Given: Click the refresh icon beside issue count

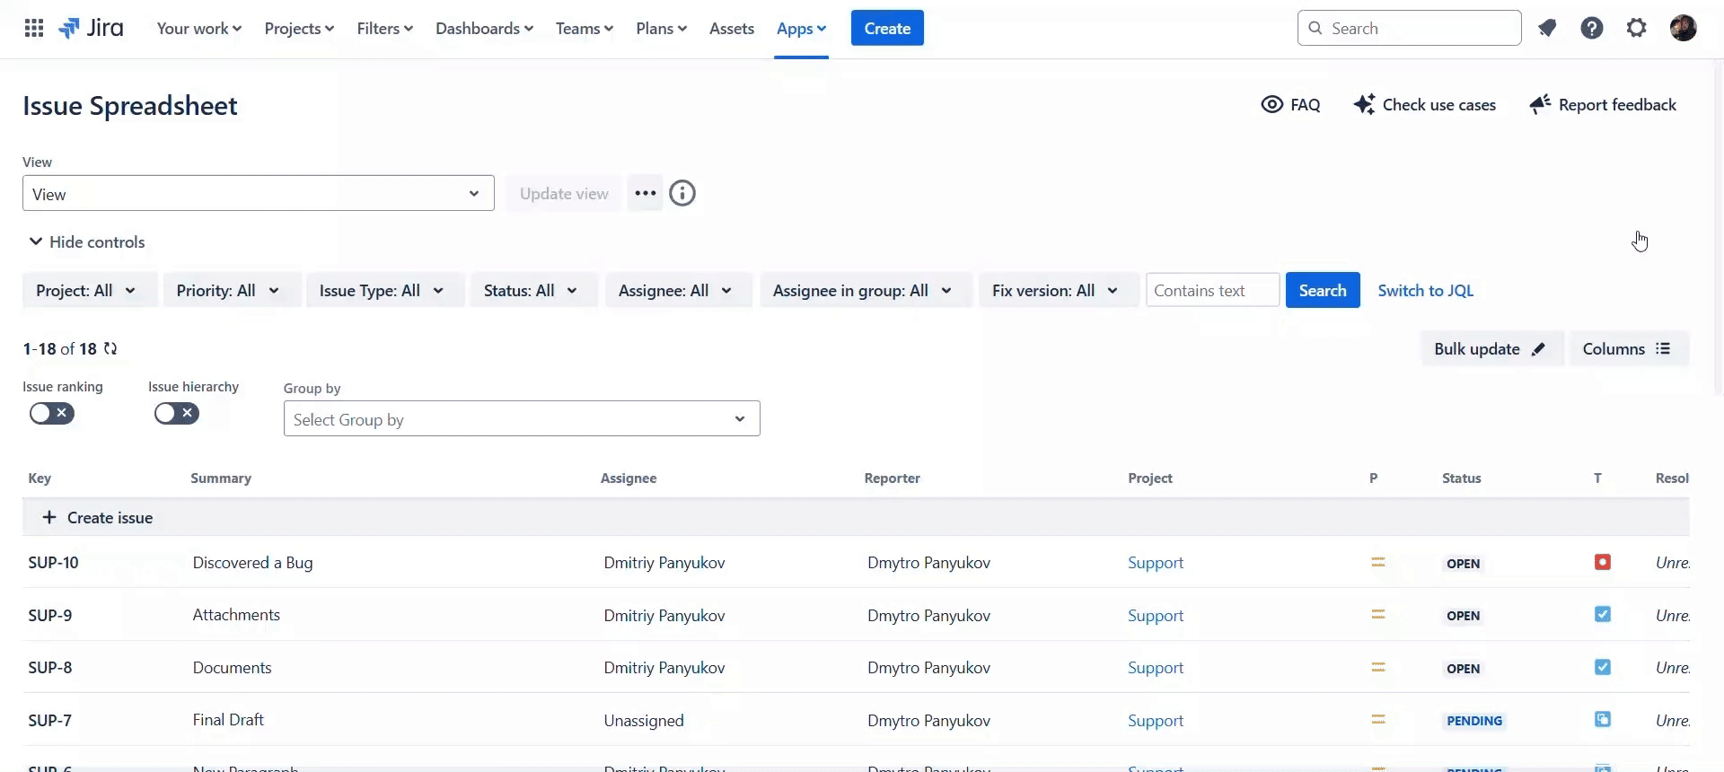Looking at the screenshot, I should (110, 349).
